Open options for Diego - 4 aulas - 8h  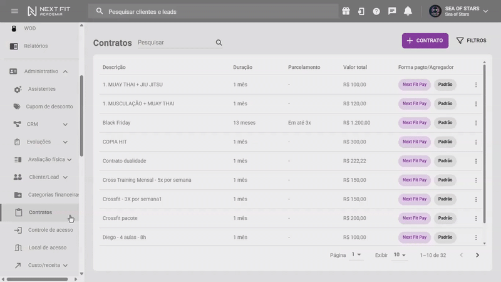click(476, 238)
